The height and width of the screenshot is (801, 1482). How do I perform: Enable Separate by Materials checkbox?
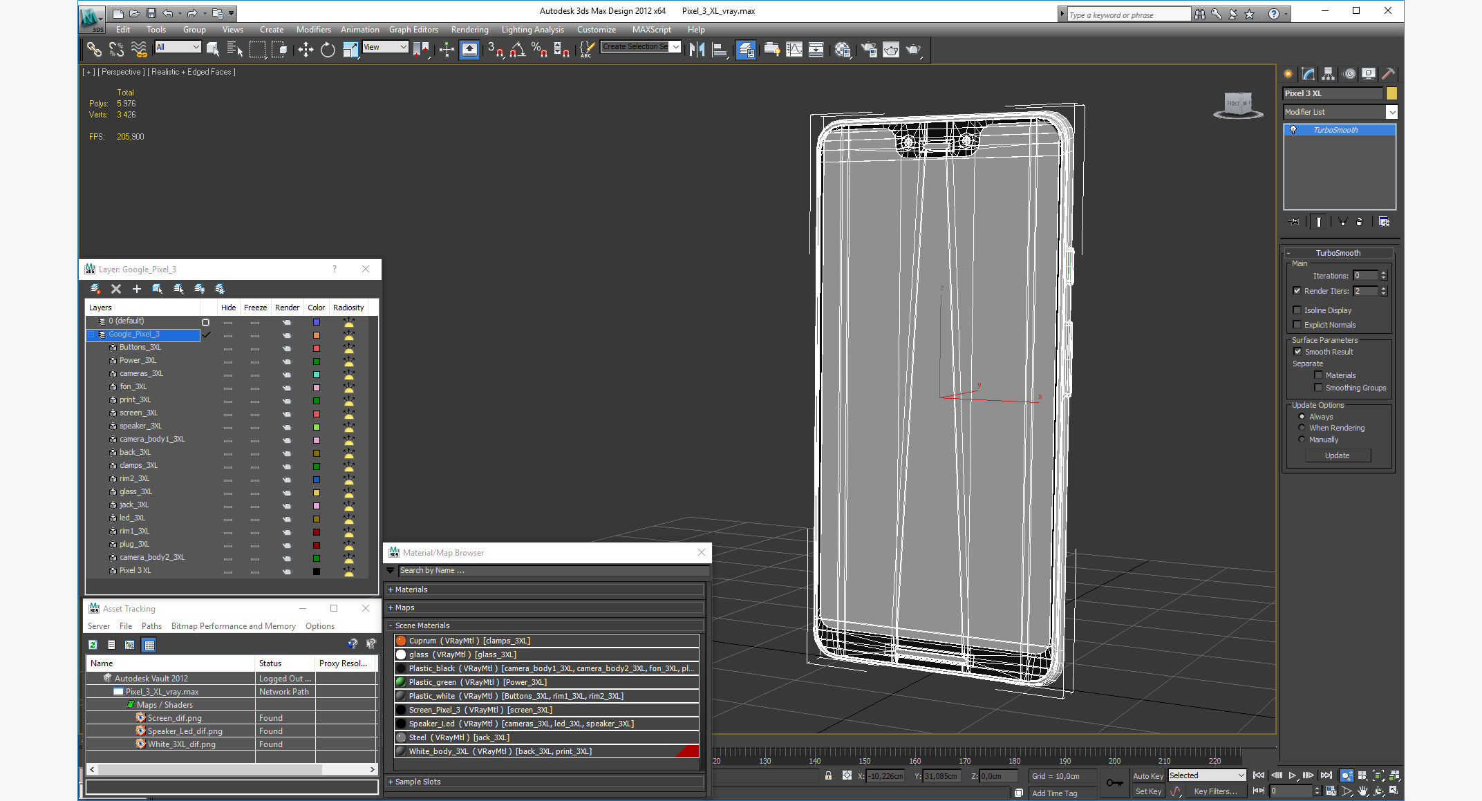click(x=1319, y=375)
